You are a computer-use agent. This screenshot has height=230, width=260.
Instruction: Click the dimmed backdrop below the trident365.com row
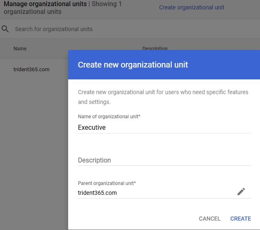click(x=33, y=143)
